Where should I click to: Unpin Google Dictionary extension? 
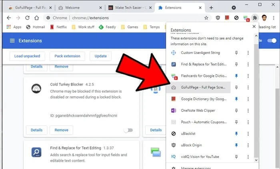pos(236,99)
